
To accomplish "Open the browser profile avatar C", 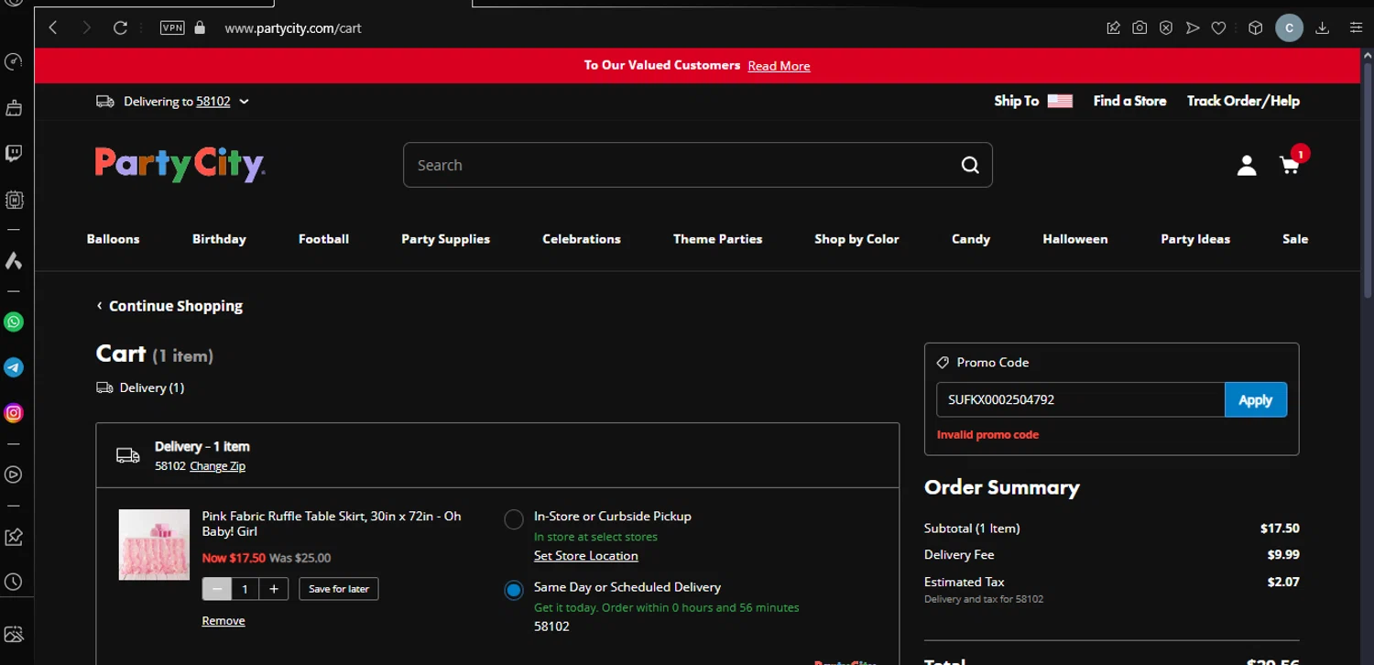I will pyautogui.click(x=1289, y=28).
